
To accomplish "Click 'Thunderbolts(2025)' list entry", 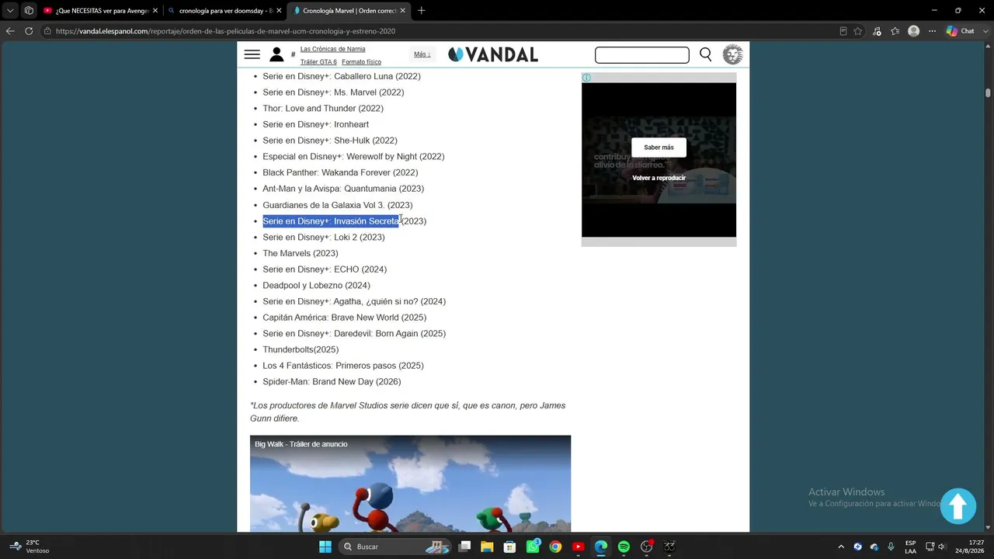I will click(301, 349).
